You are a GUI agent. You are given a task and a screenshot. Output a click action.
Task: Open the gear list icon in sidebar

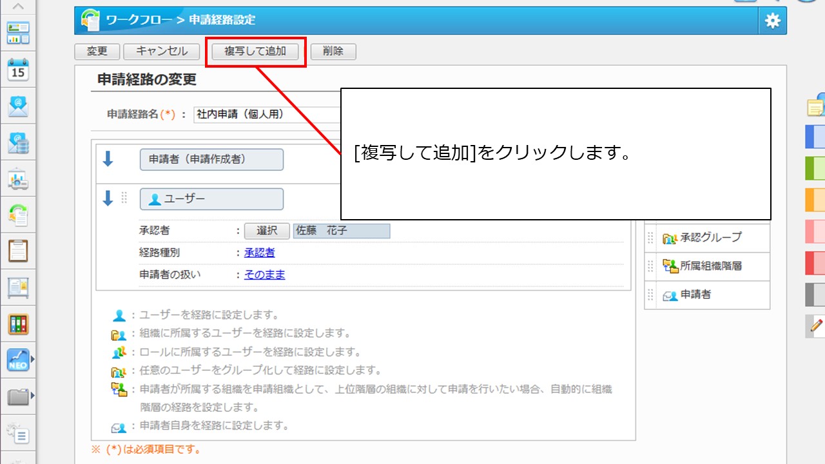(18, 432)
